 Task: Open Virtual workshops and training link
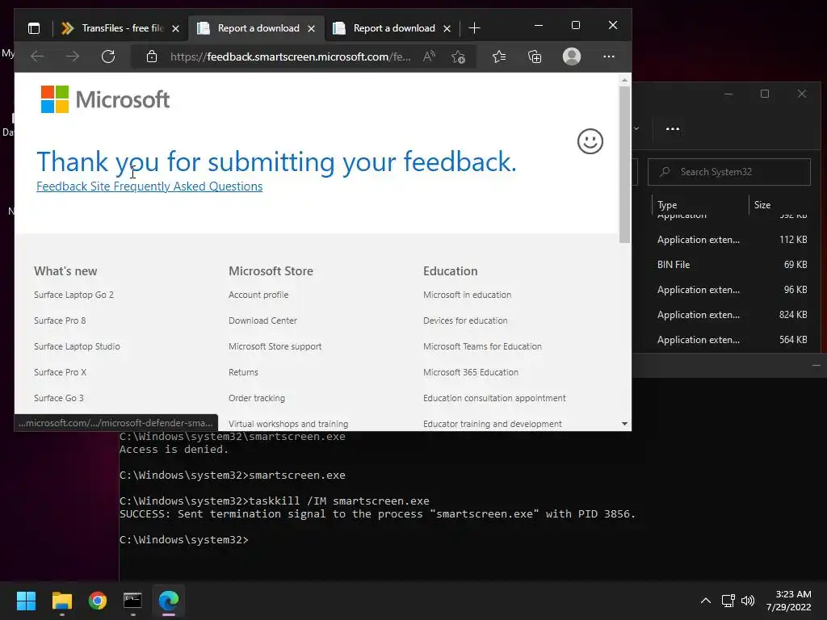tap(288, 424)
